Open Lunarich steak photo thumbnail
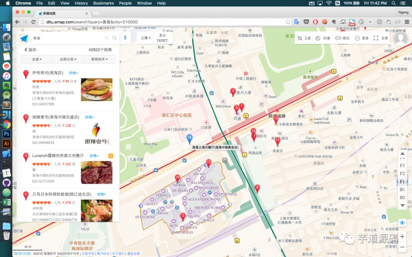The width and height of the screenshot is (412, 257). pos(97,172)
